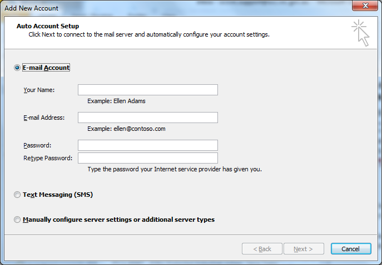Select the E-mail Account radio button

coord(17,68)
